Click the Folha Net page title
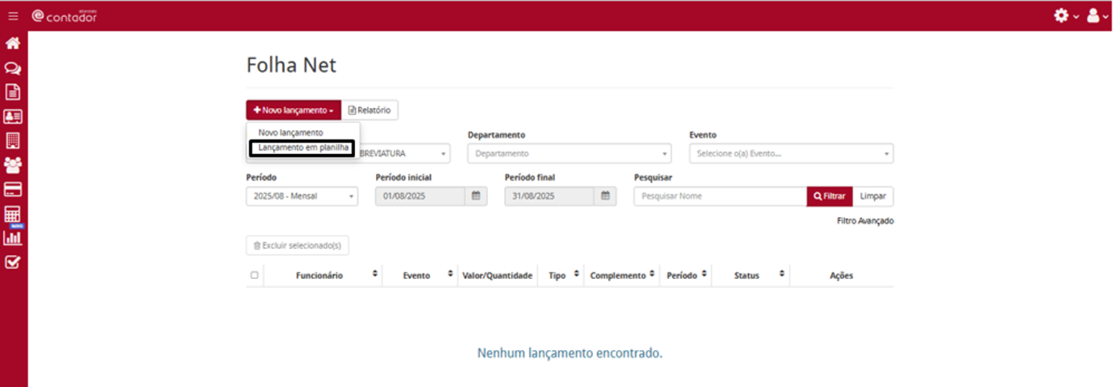Screen dimensions: 1114x387 coord(291,65)
